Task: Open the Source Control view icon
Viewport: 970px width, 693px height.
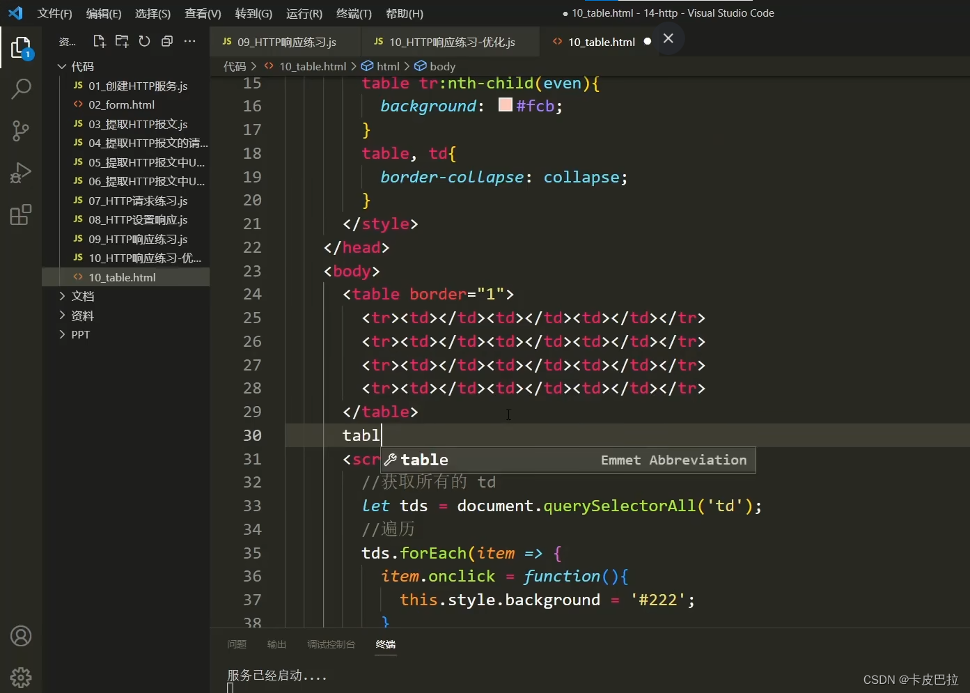Action: coord(21,130)
